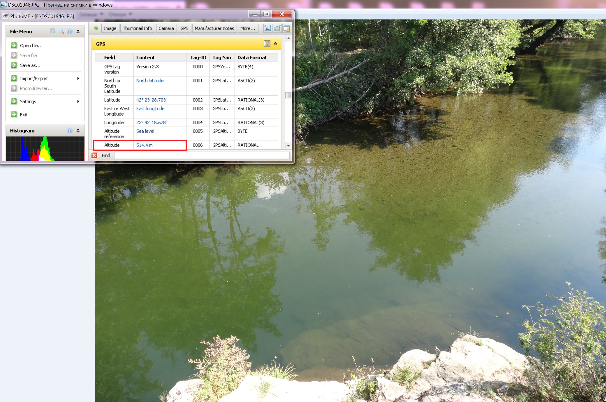Click the help icon in File Menu header

coord(70,31)
